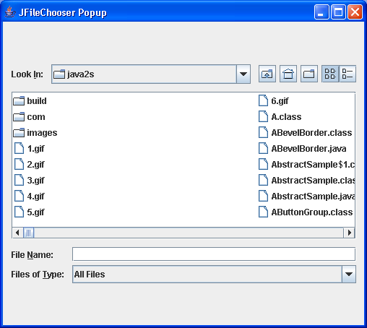
Task: Select the java2s Look In combo box
Action: point(151,74)
